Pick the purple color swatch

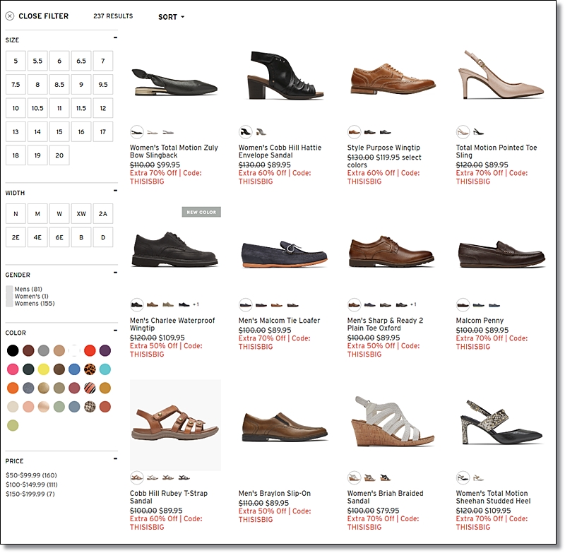click(105, 350)
